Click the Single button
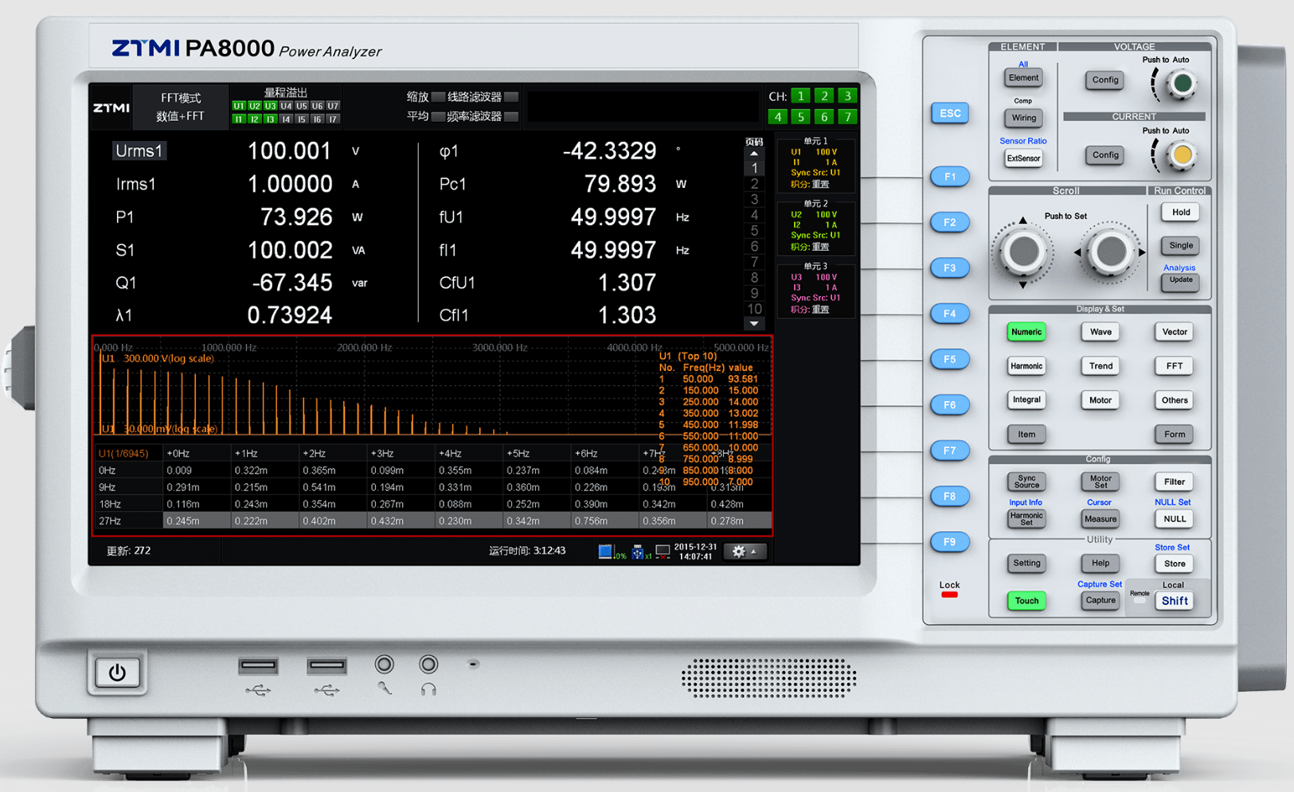The image size is (1294, 792). 1180,245
